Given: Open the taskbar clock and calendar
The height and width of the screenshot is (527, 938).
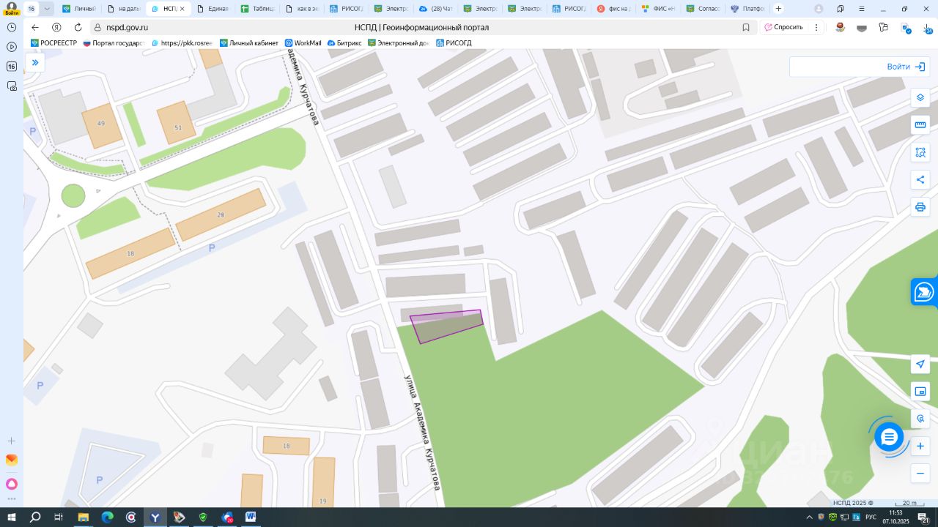Looking at the screenshot, I should pyautogui.click(x=895, y=517).
